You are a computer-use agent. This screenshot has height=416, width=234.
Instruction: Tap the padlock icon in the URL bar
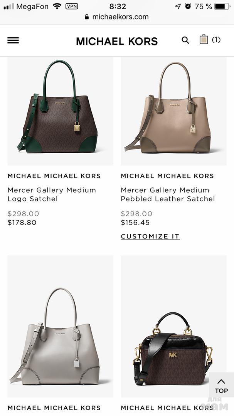pyautogui.click(x=87, y=17)
